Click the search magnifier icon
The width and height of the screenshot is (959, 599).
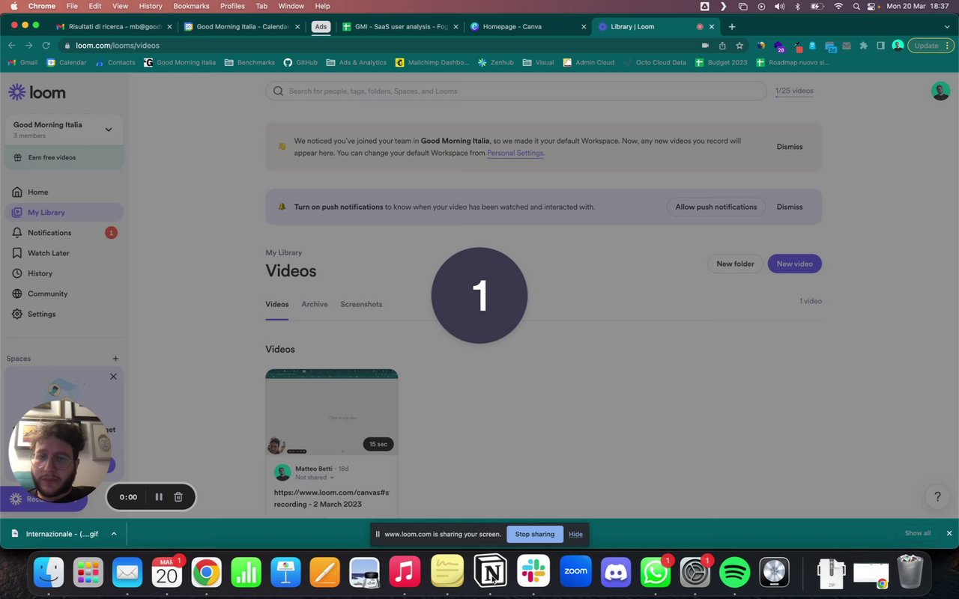point(279,91)
